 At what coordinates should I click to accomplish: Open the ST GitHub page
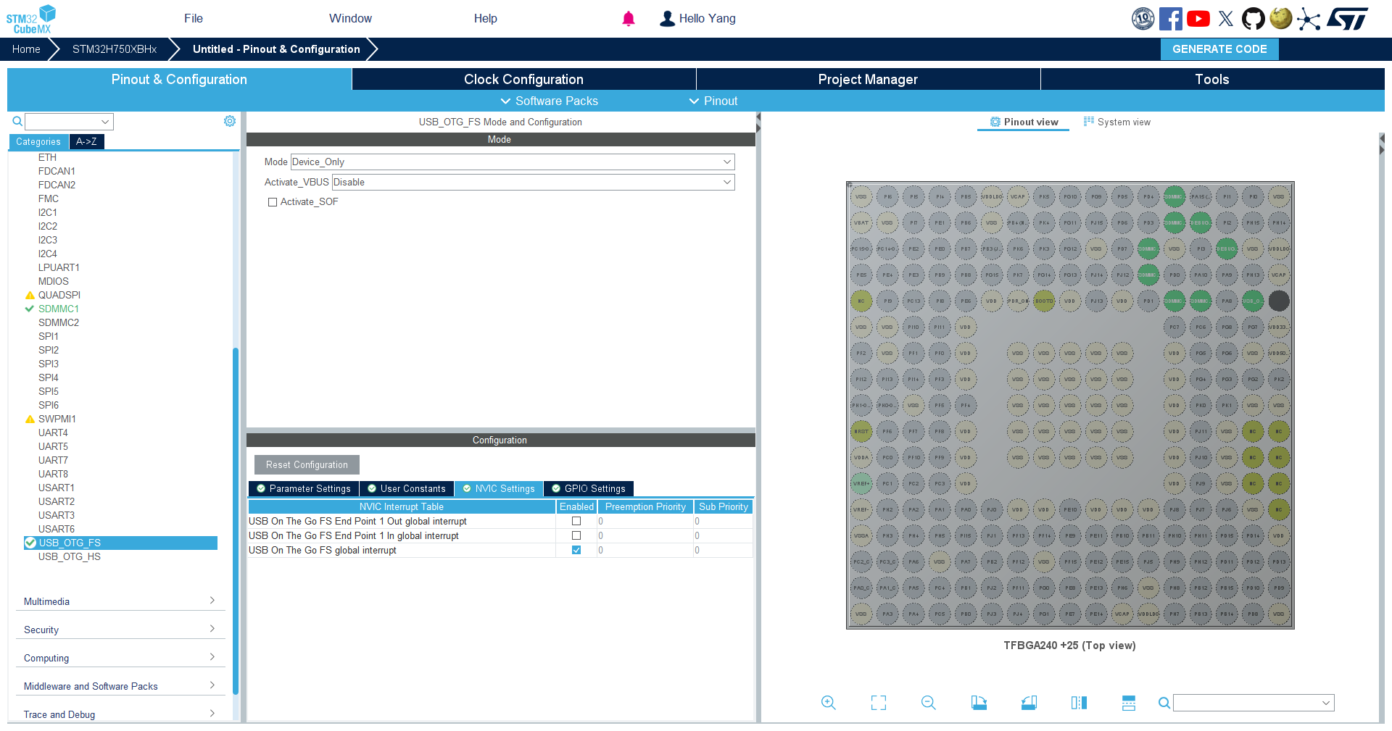[1254, 19]
